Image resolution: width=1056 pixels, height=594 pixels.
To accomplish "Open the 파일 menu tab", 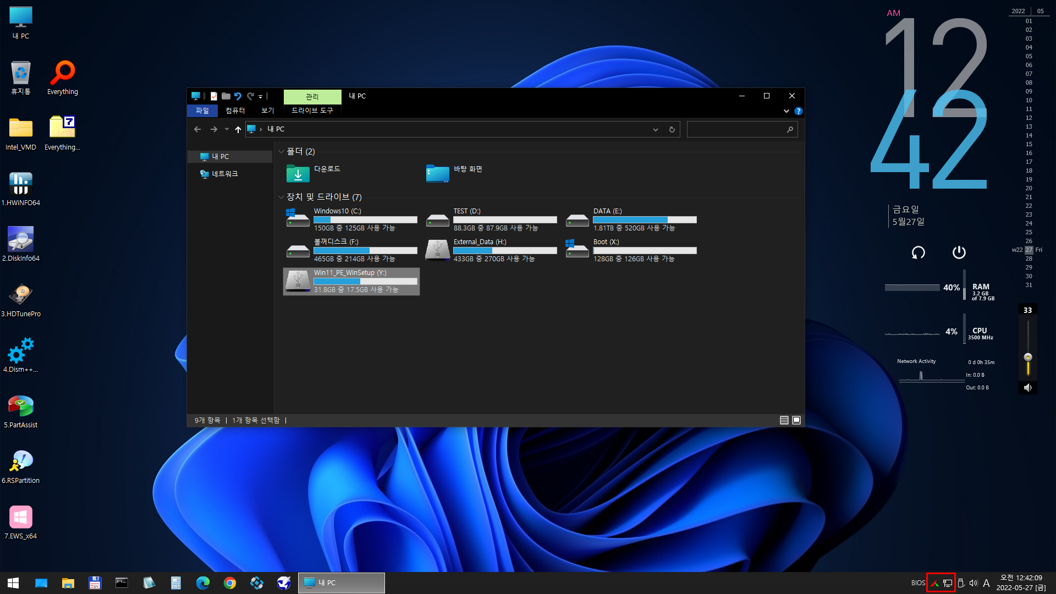I will coord(202,111).
